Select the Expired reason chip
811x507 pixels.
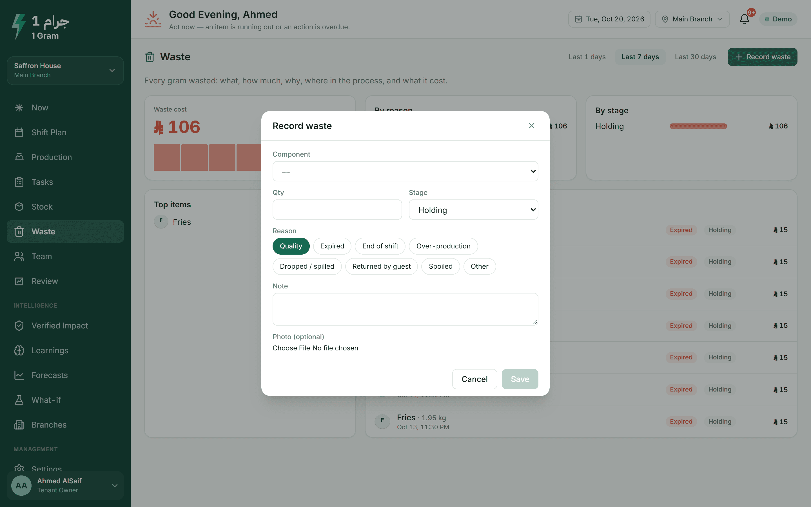click(332, 246)
